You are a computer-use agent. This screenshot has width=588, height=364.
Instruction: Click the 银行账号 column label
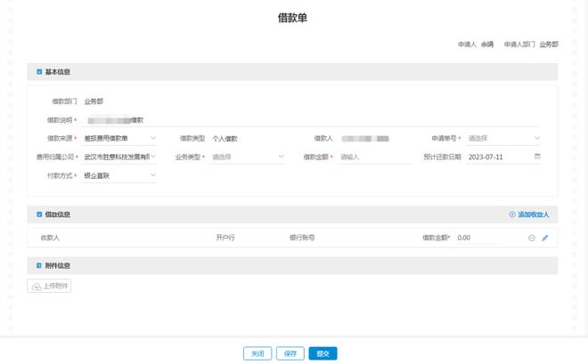[x=302, y=238]
